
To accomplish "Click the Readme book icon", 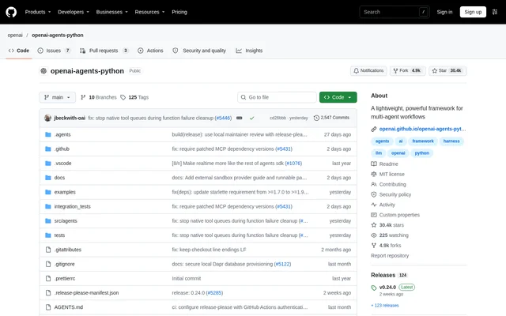I will pos(374,164).
